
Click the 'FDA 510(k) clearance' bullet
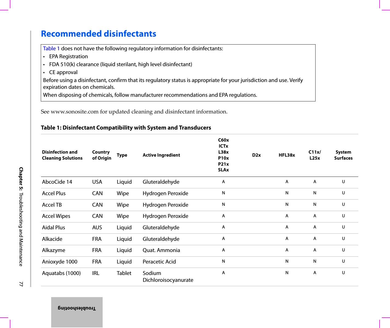coord(121,64)
